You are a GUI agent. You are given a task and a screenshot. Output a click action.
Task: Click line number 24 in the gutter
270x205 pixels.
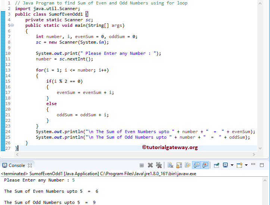[x=8, y=132]
